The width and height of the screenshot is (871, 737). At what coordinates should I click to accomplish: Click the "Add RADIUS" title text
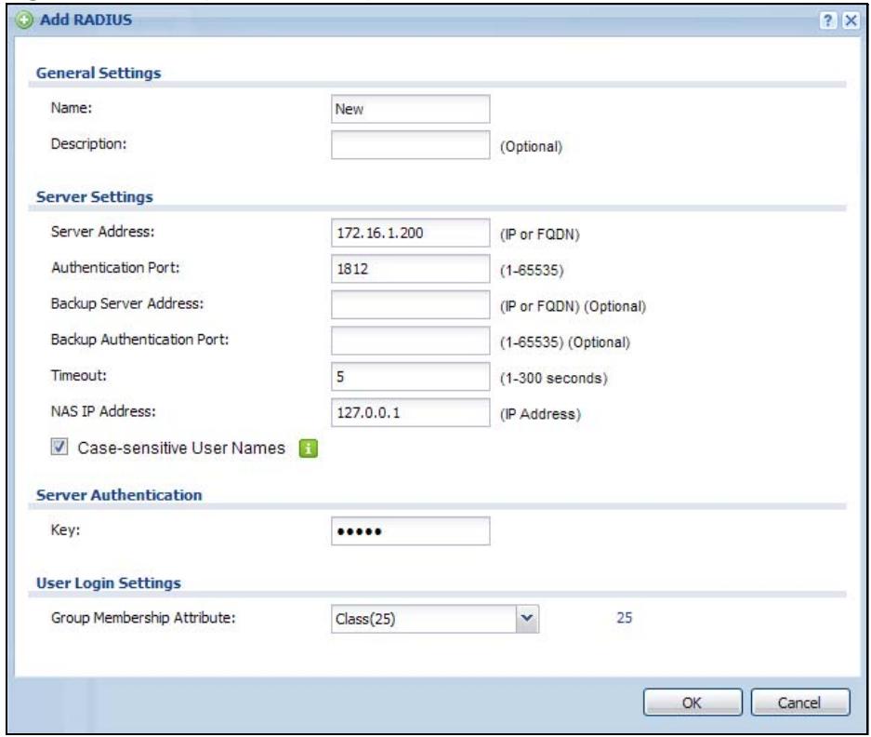pyautogui.click(x=86, y=20)
